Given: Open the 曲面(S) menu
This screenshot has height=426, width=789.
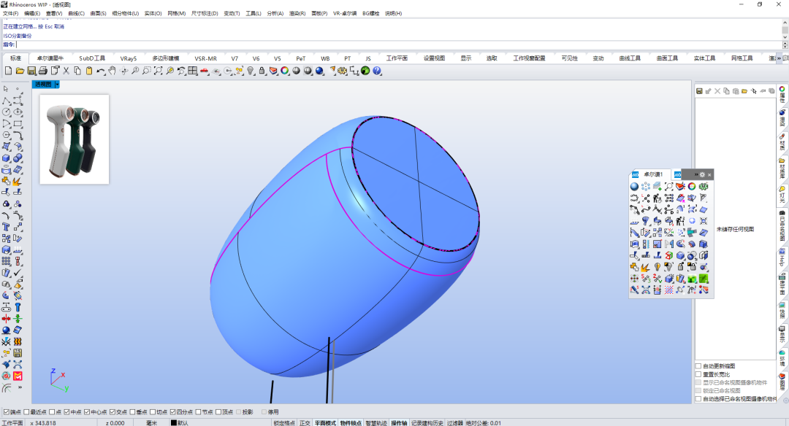Looking at the screenshot, I should (98, 14).
